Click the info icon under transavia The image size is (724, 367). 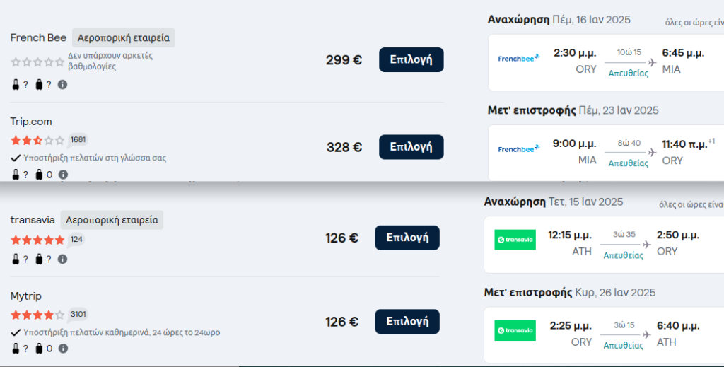(x=62, y=260)
